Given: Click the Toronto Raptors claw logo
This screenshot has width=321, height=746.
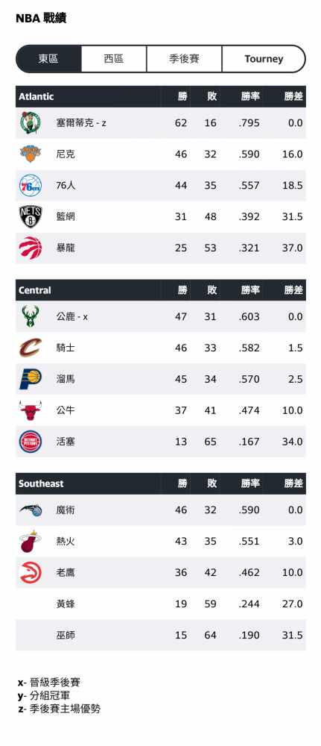Looking at the screenshot, I should coord(31,248).
